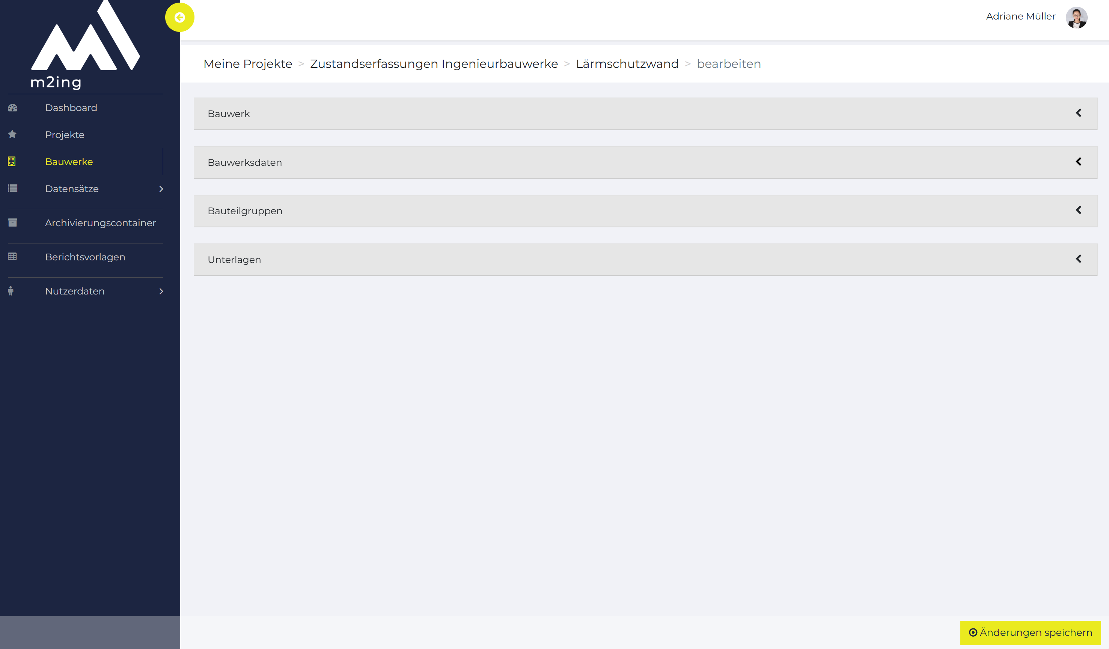Open Datensätze menu entry
Viewport: 1109px width, 649px height.
(72, 189)
